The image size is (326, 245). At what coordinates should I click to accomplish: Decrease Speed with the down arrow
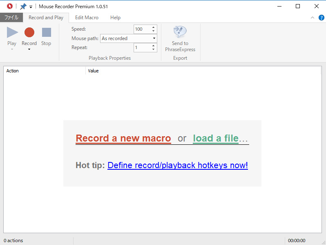[x=154, y=31]
